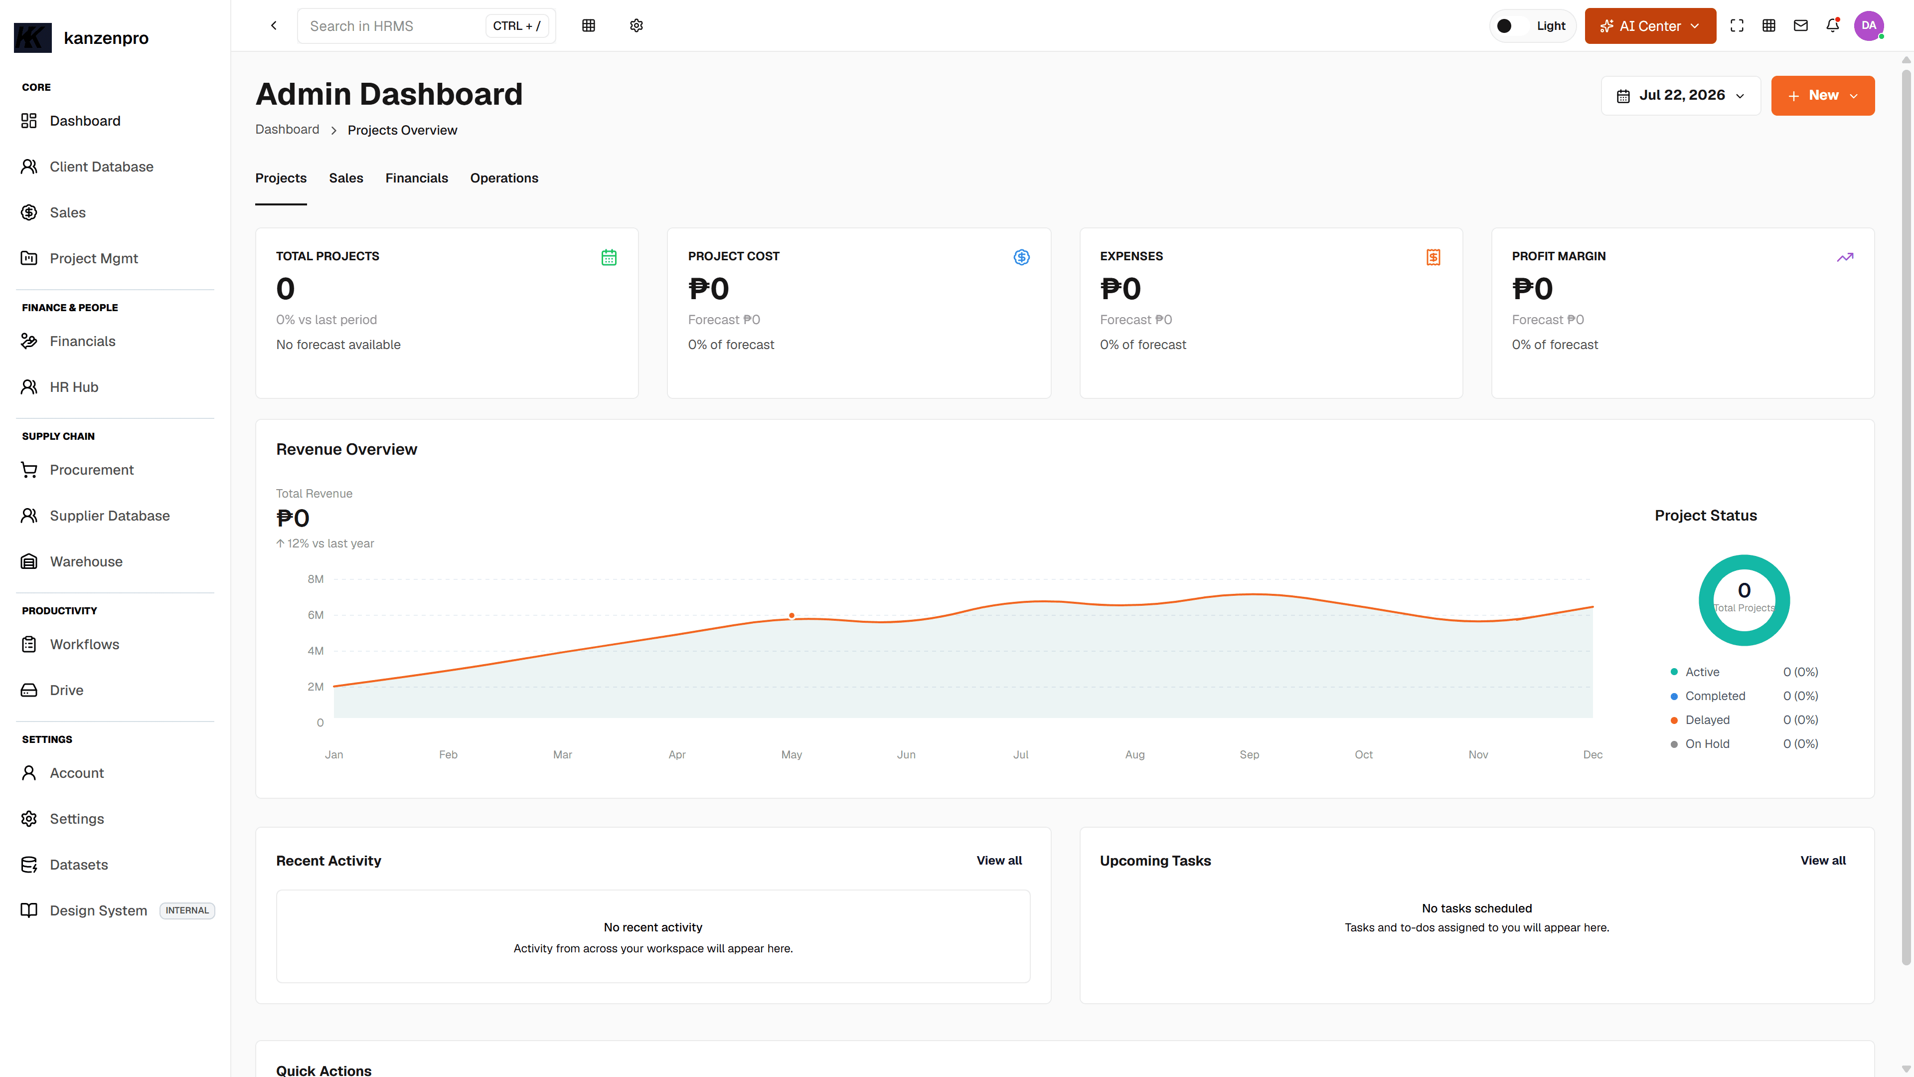Open the Procurement cart icon
Viewport: 1914px width, 1077px height.
point(29,470)
